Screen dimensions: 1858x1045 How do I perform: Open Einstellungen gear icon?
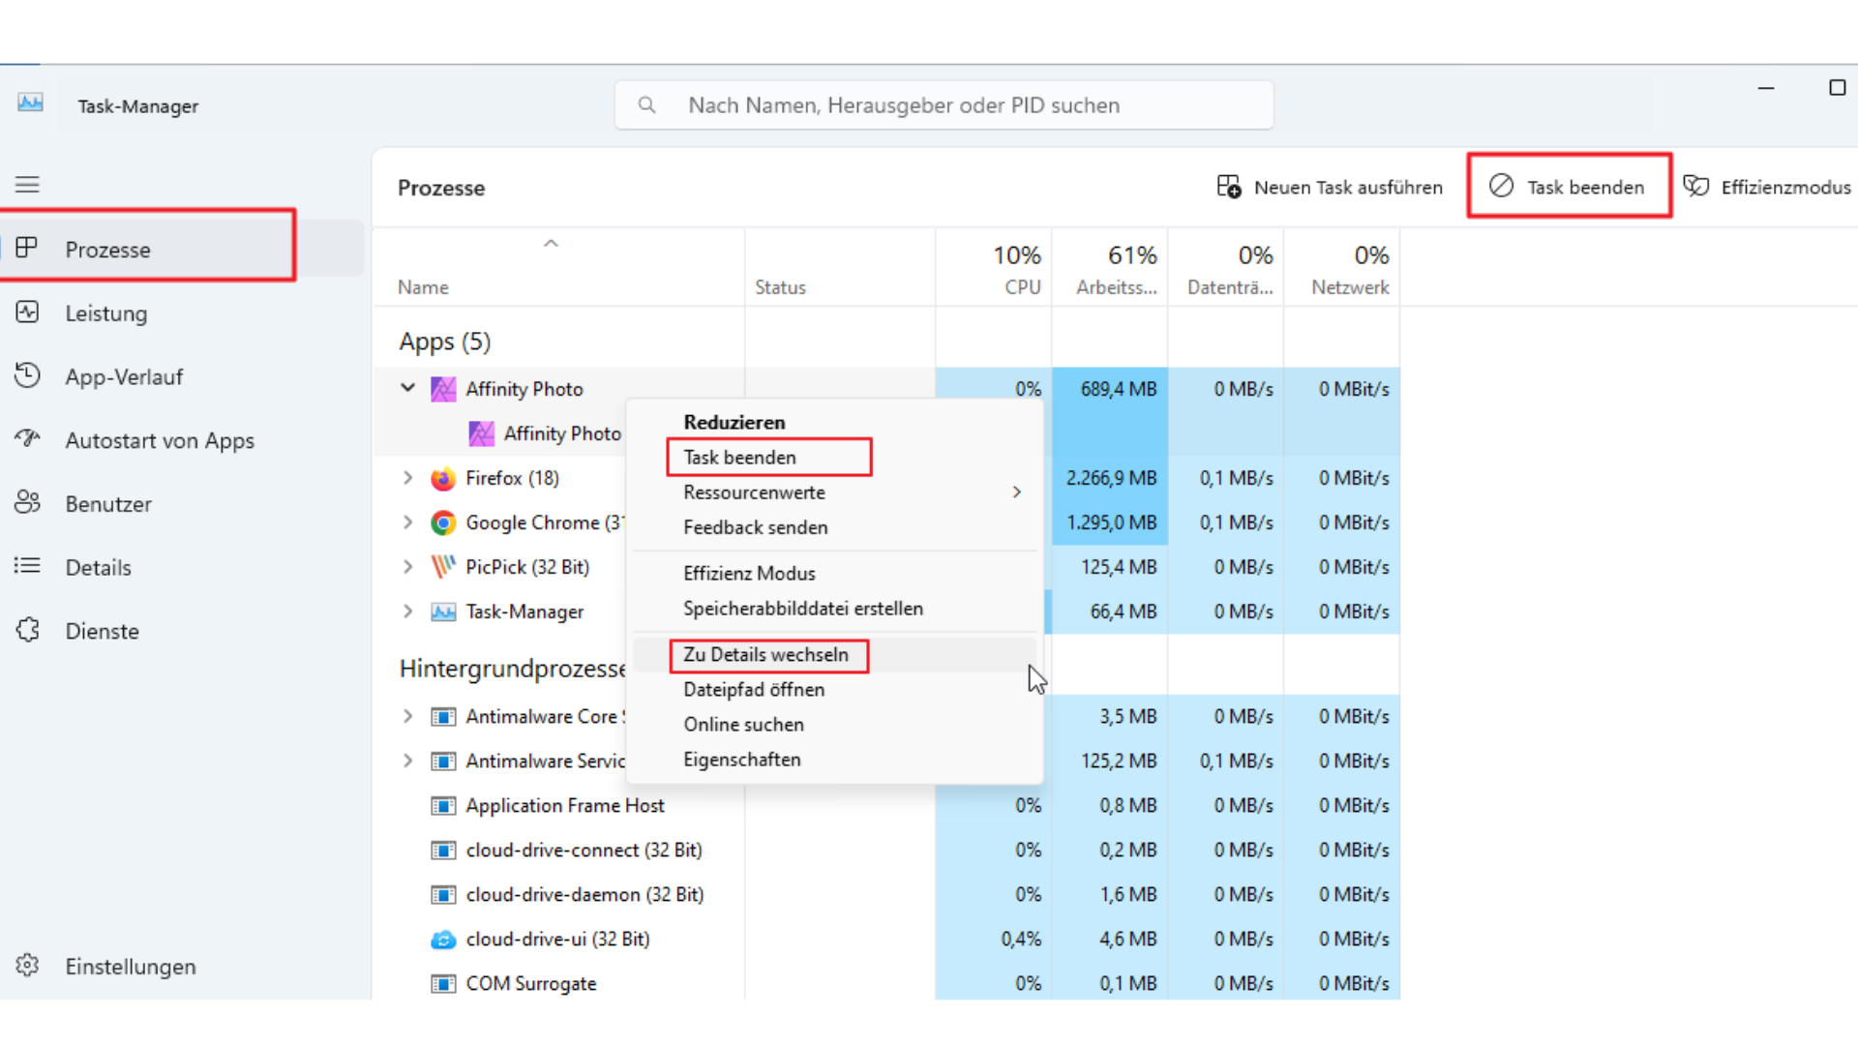(27, 966)
